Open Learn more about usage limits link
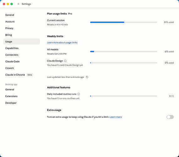The image size is (179, 157). (62, 42)
